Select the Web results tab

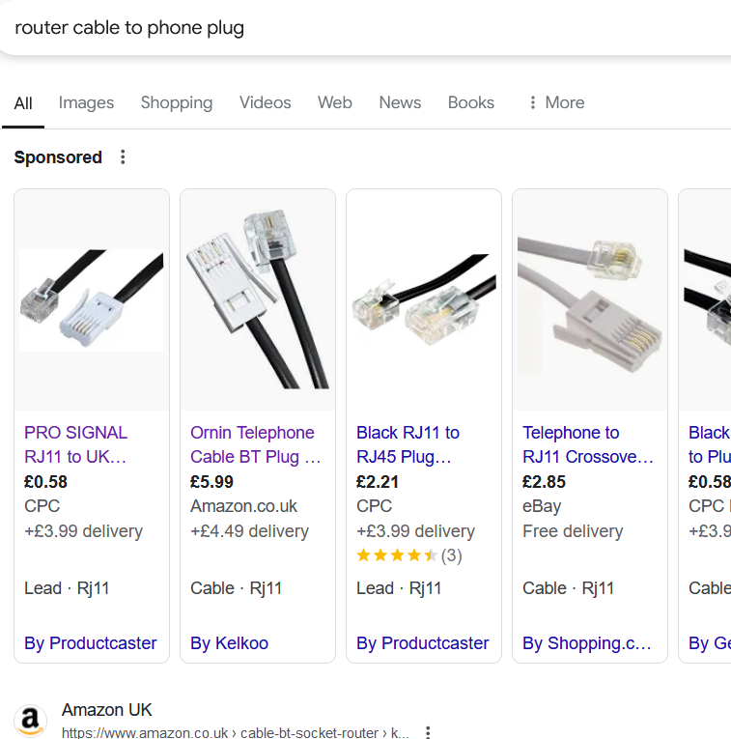pos(335,103)
